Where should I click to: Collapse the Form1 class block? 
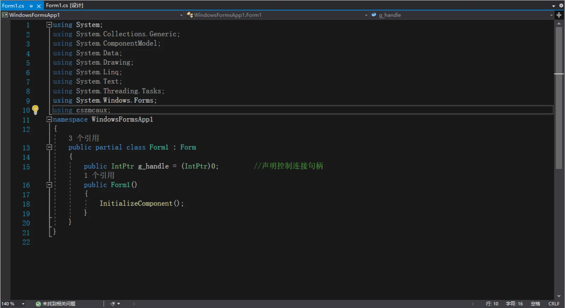(x=49, y=147)
